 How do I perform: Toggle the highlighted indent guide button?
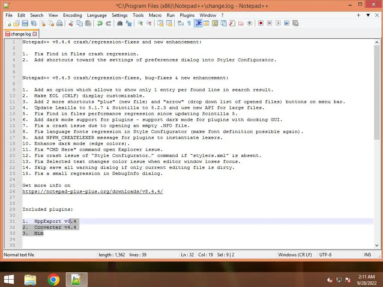(x=198, y=24)
